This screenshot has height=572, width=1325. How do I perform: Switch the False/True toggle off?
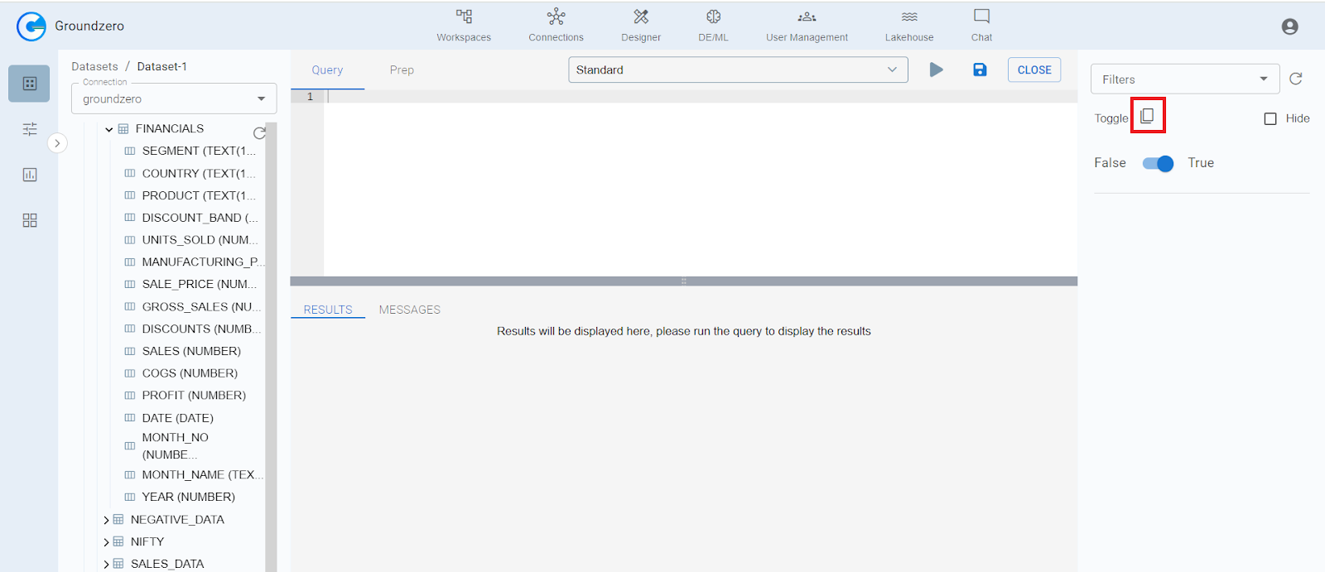coord(1158,163)
